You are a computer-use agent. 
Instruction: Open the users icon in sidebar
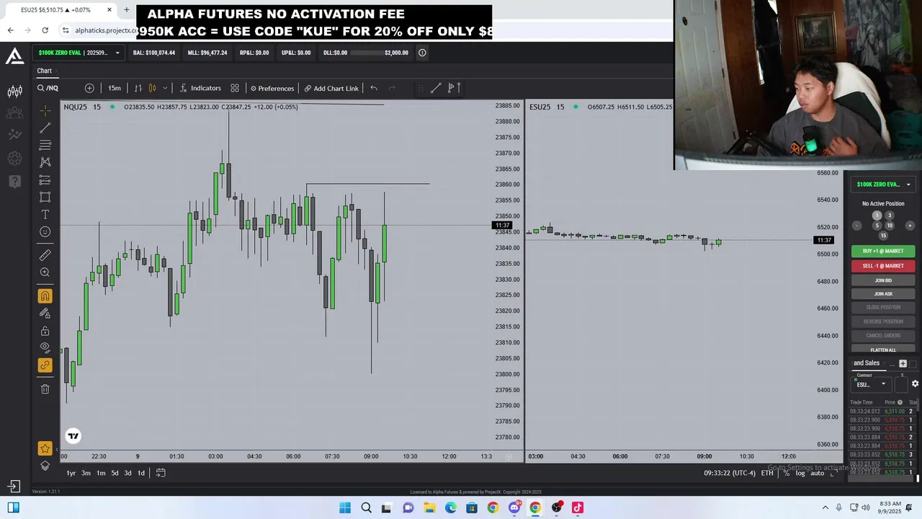(14, 113)
